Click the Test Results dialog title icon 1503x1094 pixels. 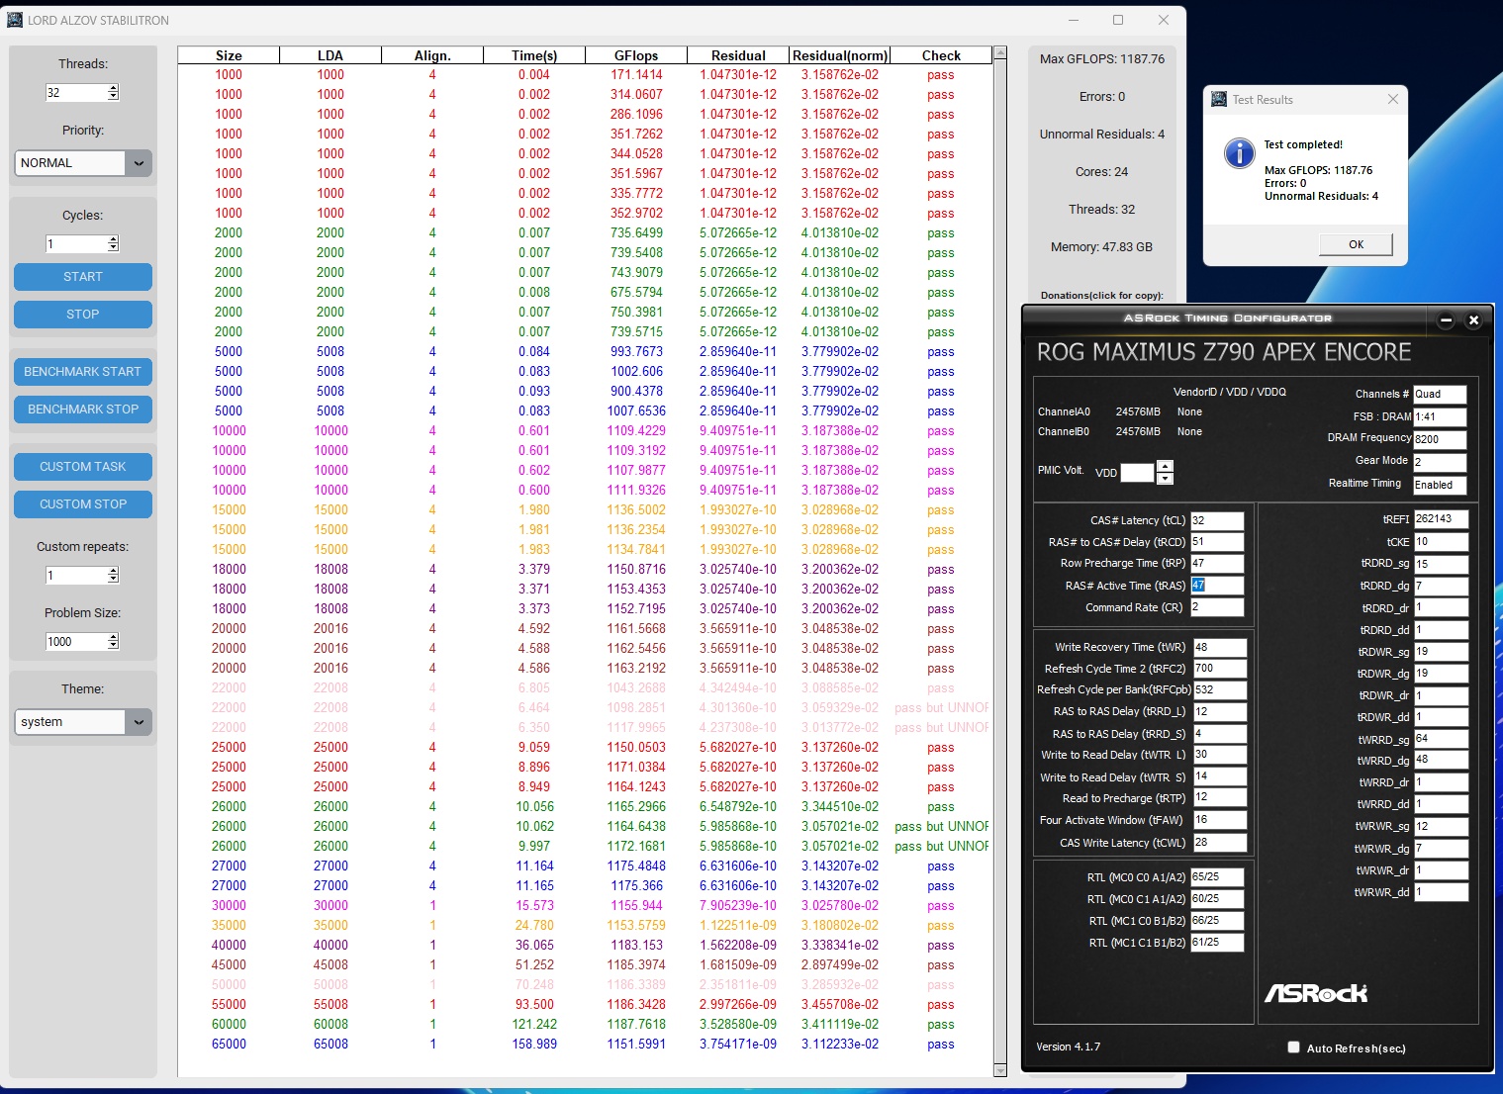pos(1217,99)
